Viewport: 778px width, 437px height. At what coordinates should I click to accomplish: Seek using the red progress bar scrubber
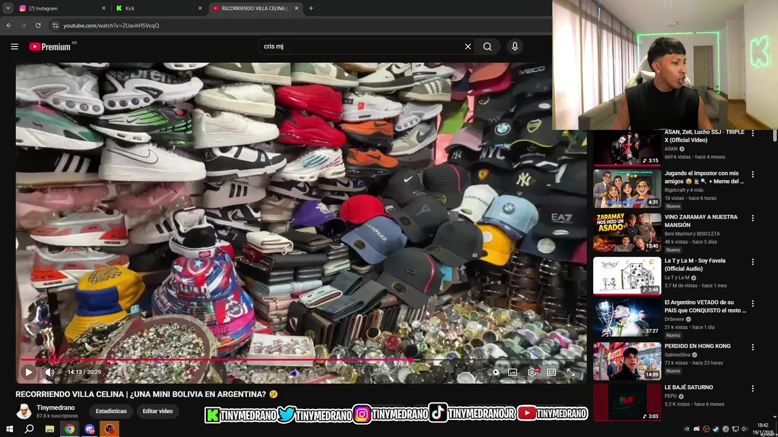coord(411,360)
